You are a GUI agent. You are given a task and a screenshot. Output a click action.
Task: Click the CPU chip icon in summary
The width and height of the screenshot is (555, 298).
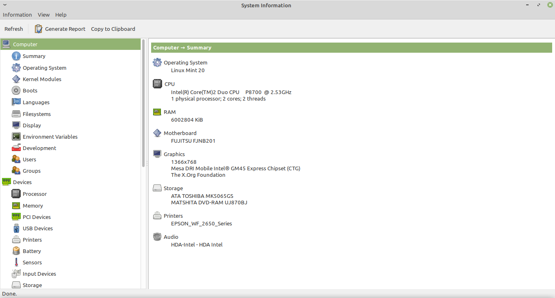(157, 84)
